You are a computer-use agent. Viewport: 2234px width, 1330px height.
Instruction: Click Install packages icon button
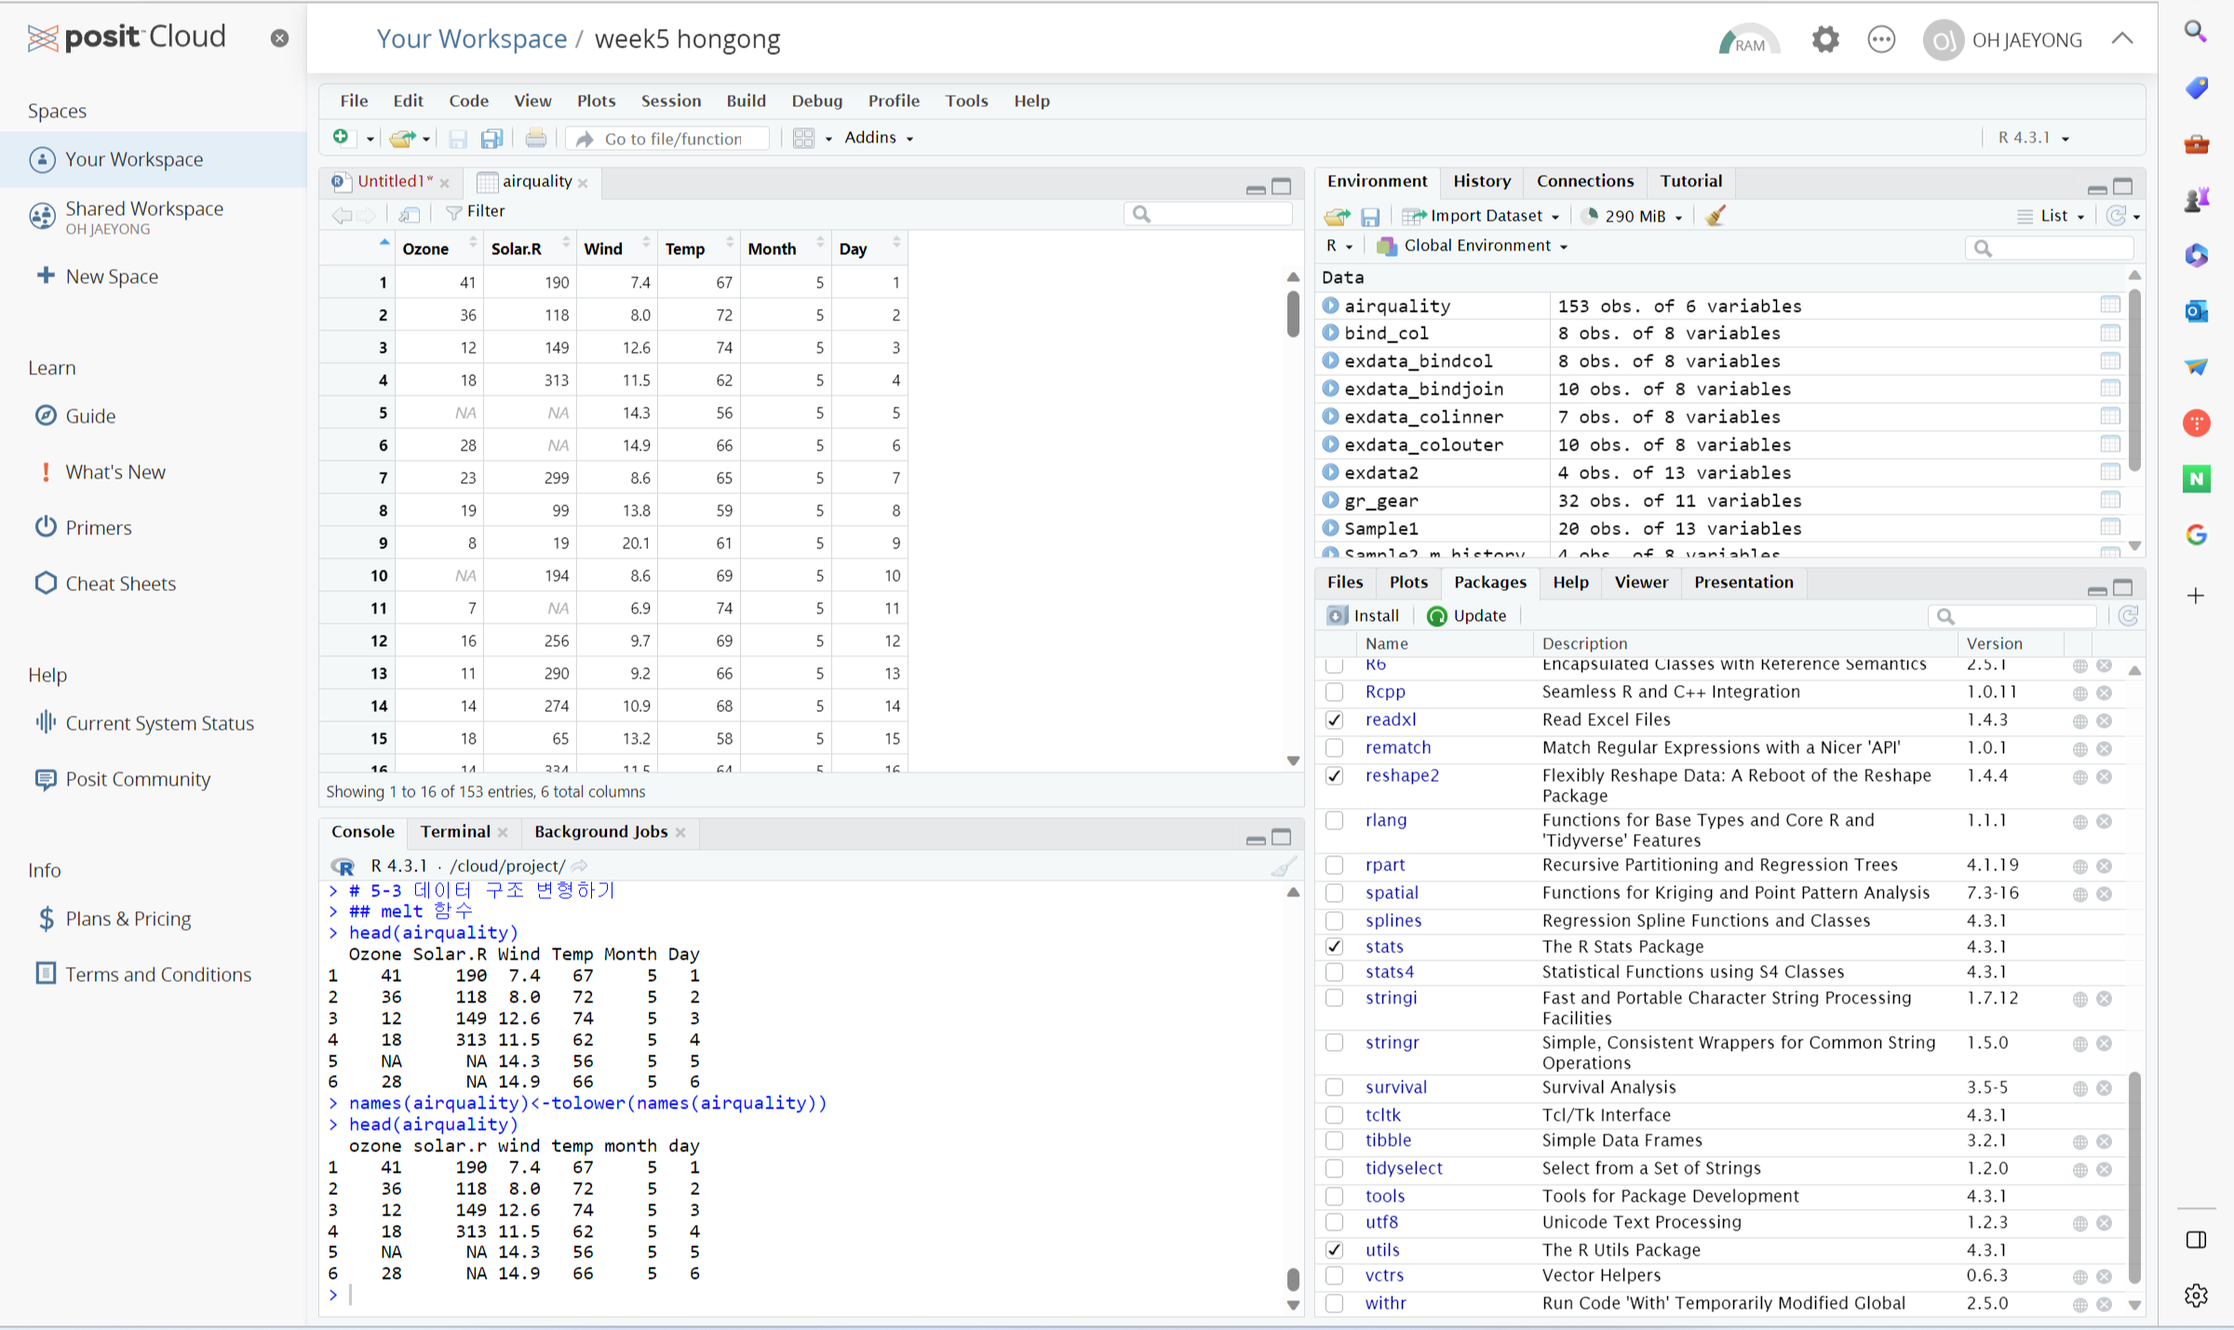pyautogui.click(x=1364, y=615)
